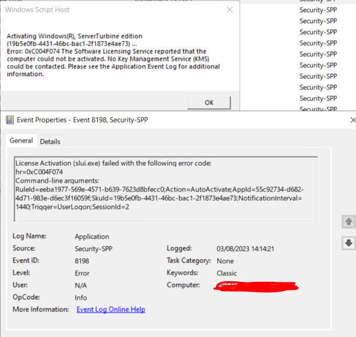Click the Source value Security-SPP
This screenshot has width=356, height=337.
click(x=94, y=249)
